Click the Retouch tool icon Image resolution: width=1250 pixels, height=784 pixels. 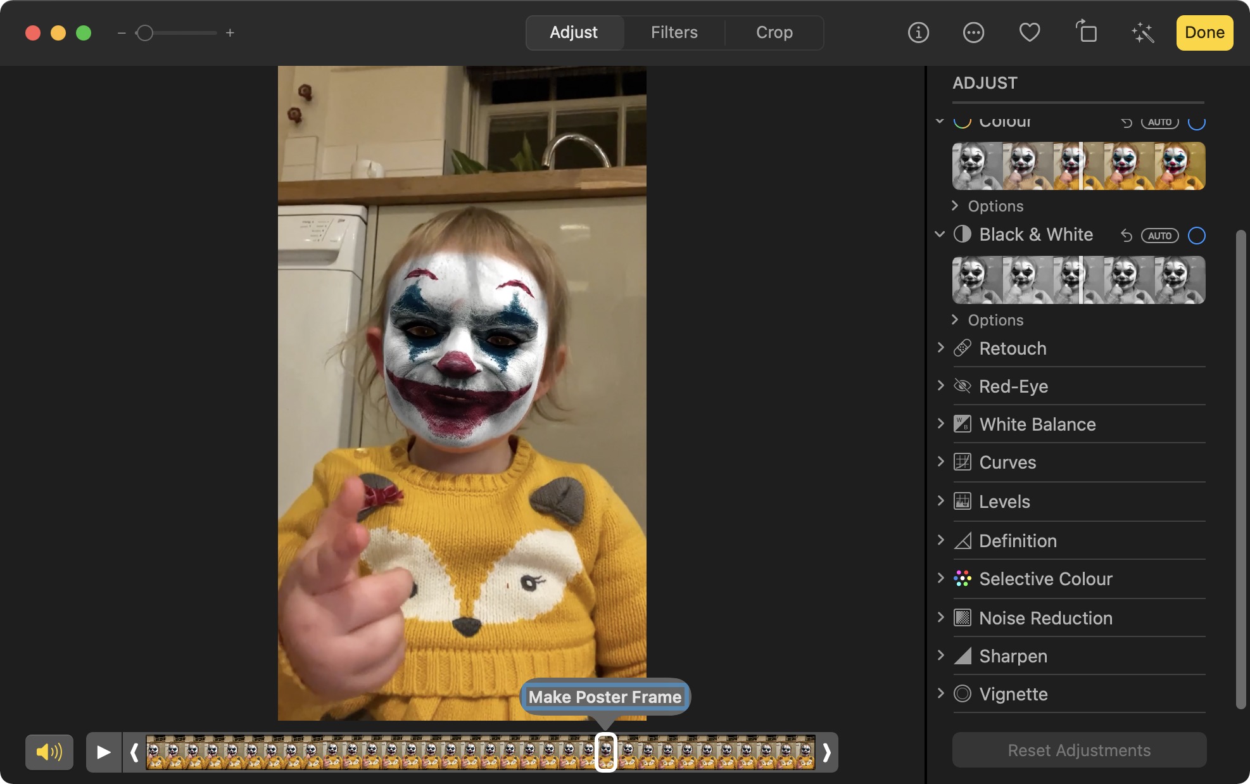tap(962, 347)
